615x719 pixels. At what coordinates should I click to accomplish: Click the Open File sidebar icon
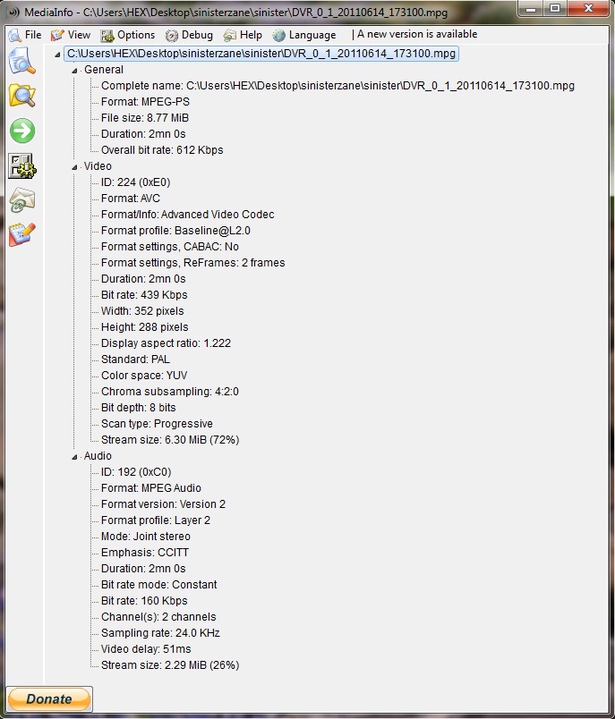coord(22,61)
